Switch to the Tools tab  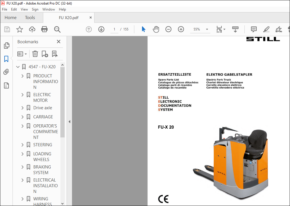[30, 18]
